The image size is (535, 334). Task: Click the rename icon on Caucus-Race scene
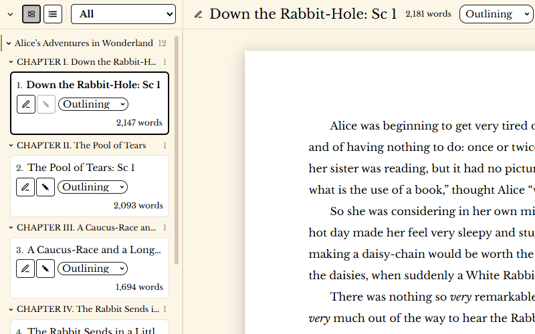click(25, 269)
